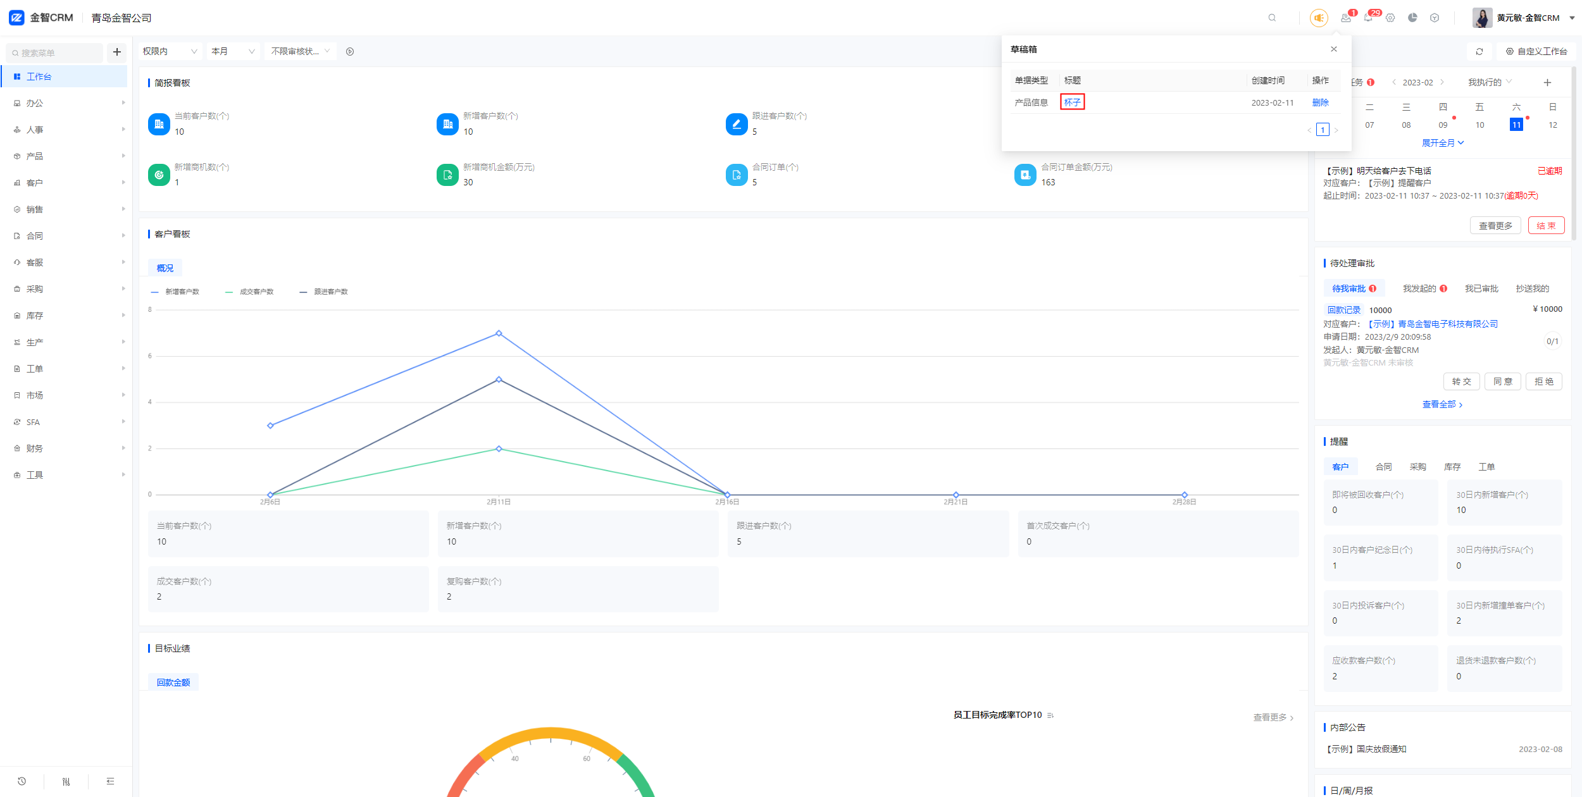Switch reminders to the 库存 tab
Screen dimensions: 1582x797
pyautogui.click(x=1452, y=467)
